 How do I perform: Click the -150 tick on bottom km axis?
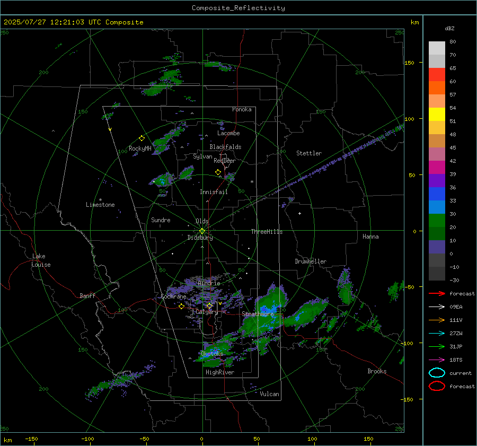(x=31, y=439)
